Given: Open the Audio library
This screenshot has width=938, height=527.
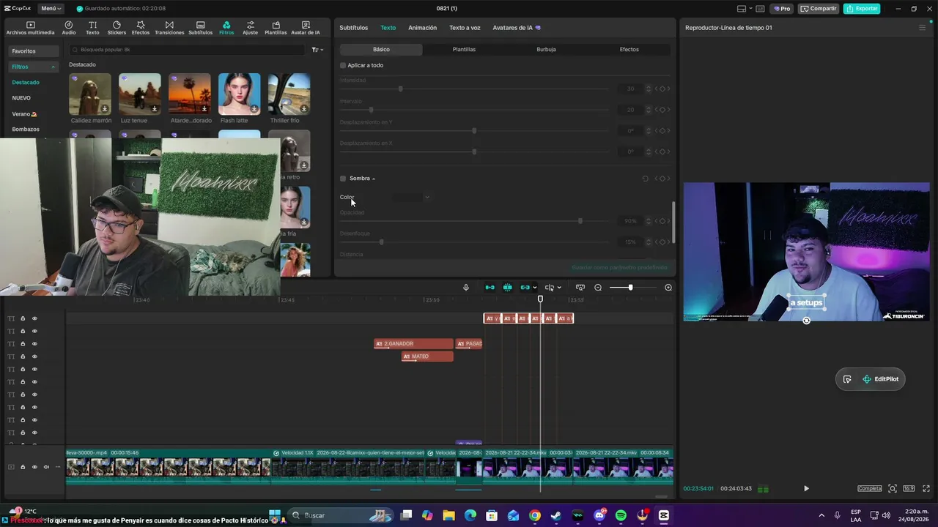Looking at the screenshot, I should coord(69,28).
